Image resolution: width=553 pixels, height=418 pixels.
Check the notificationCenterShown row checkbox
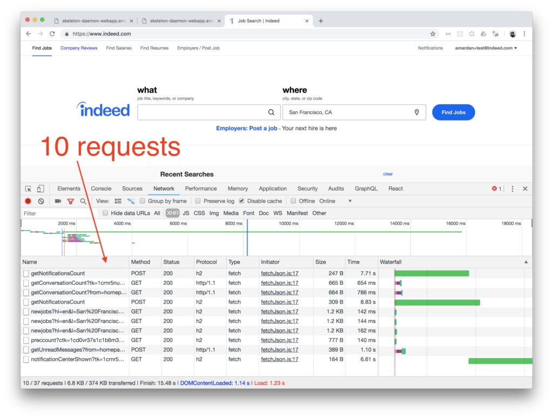pos(26,360)
